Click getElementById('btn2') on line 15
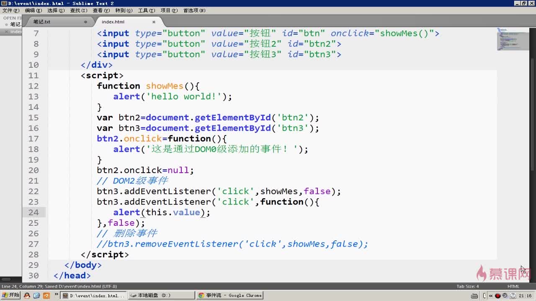This screenshot has height=301, width=536. [x=254, y=117]
